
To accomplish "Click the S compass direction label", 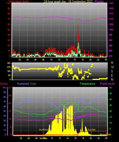I will pyautogui.click(x=112, y=71).
